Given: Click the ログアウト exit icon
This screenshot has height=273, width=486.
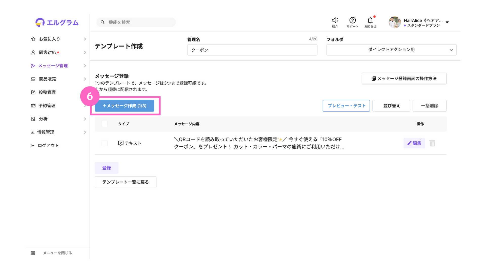Looking at the screenshot, I should tap(32, 145).
